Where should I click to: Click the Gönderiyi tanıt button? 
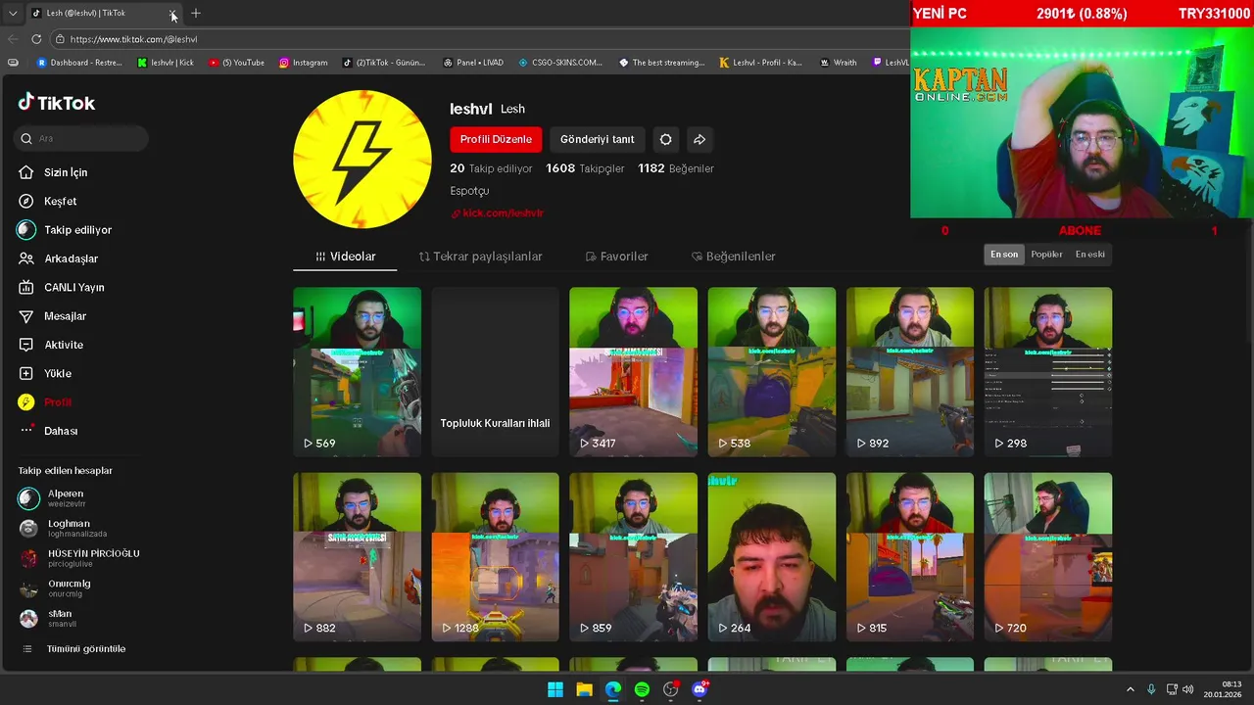click(598, 139)
